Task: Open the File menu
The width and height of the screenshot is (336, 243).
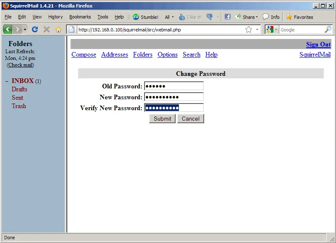Action: [x=8, y=17]
